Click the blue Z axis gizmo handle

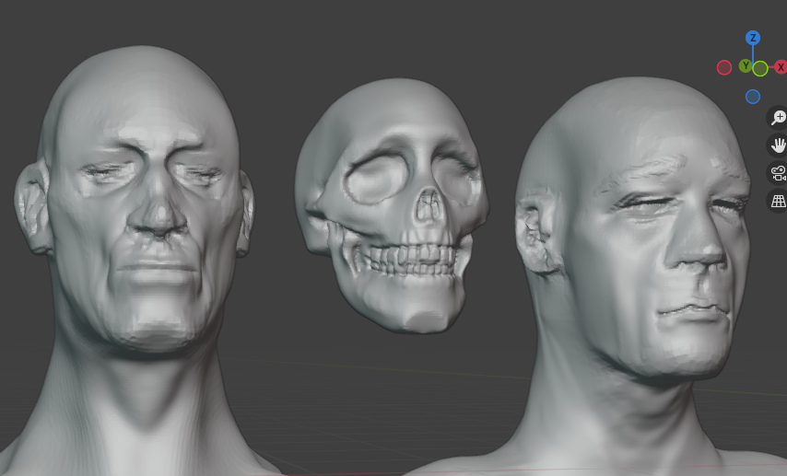(752, 38)
